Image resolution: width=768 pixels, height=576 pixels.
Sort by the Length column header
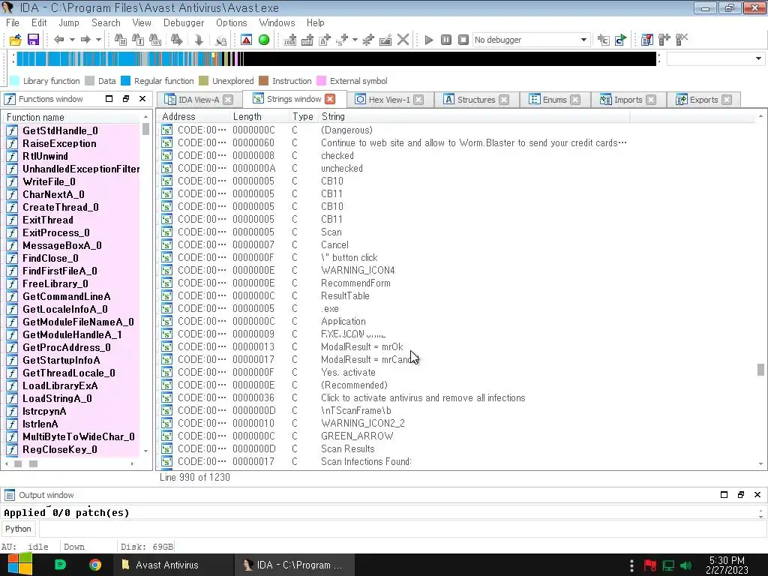pyautogui.click(x=259, y=116)
